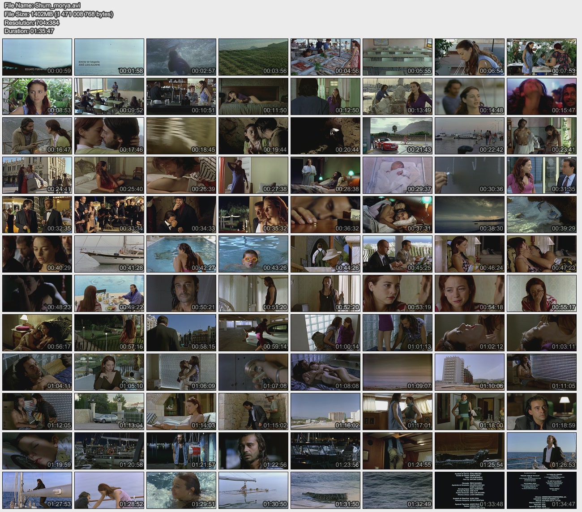The image size is (582, 512).
Task: Click the Duration 01:35:47 header line
Action: 29,31
